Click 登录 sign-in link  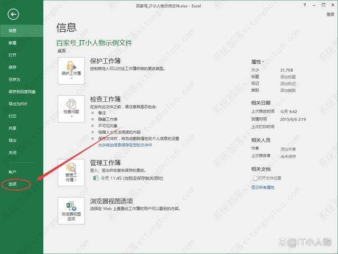[x=331, y=14]
